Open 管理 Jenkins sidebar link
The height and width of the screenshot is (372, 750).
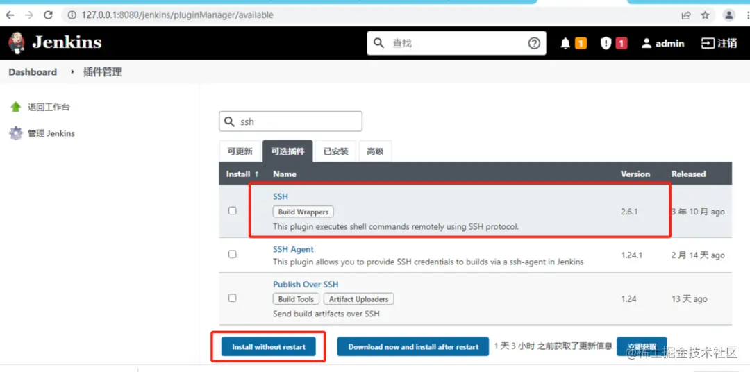(x=51, y=133)
